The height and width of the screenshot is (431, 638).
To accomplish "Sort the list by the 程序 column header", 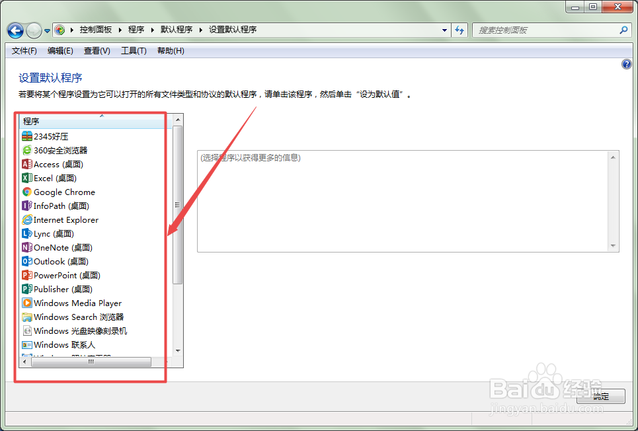I will pyautogui.click(x=96, y=121).
